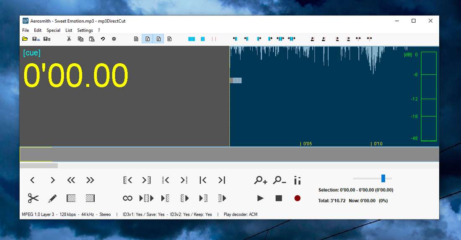Zoom in with magnifier plus icon

pyautogui.click(x=261, y=180)
